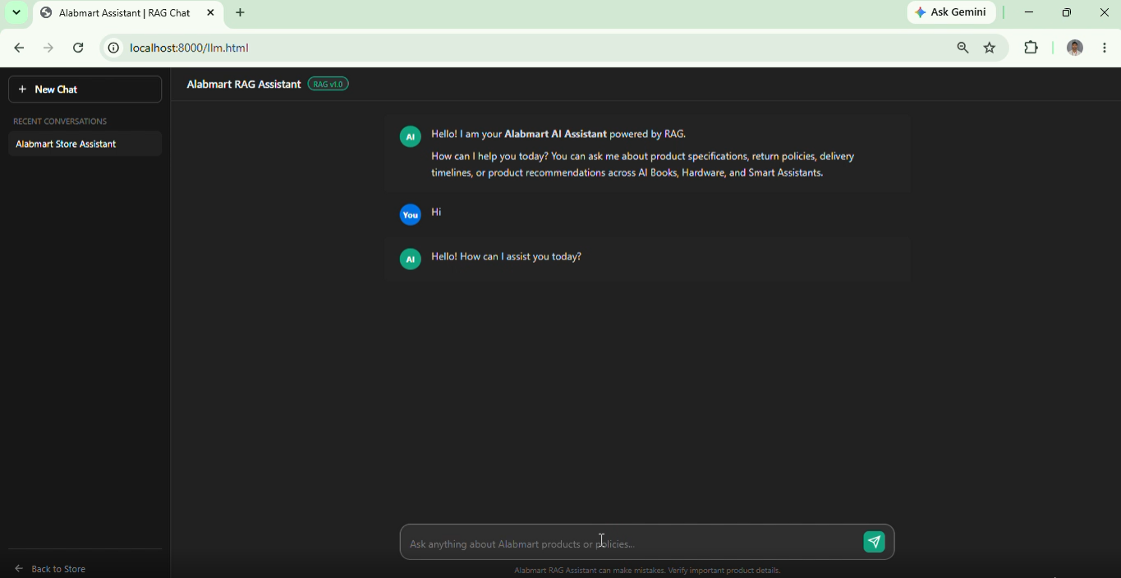
Task: Click 'How can I help you today?' paragraph
Action: pyautogui.click(x=643, y=164)
